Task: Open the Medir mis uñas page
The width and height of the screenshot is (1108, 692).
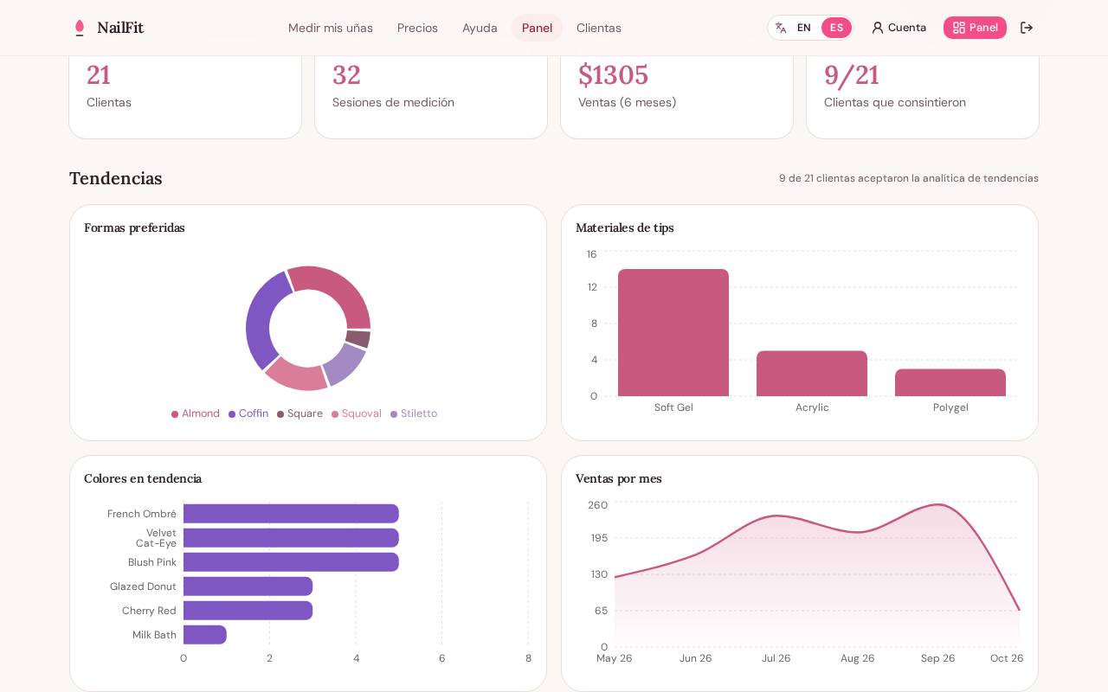Action: point(331,28)
